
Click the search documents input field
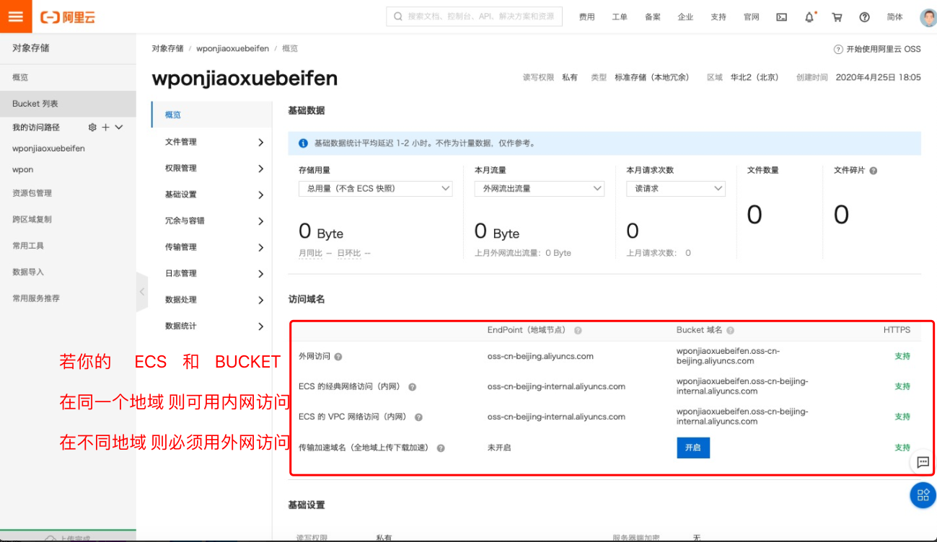pyautogui.click(x=475, y=17)
